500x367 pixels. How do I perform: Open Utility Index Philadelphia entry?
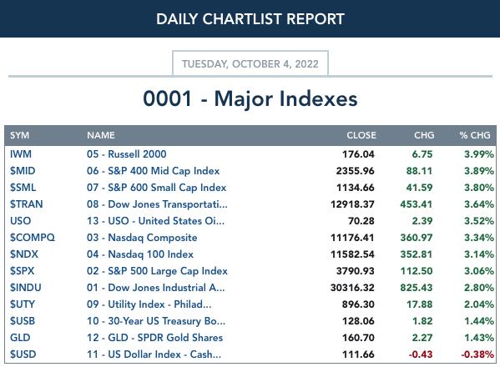tap(149, 304)
